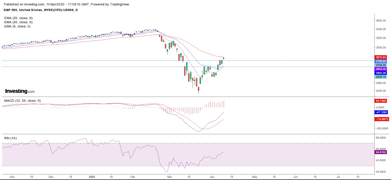Screen dimensions: 391x180
Task: Click the Mar label on the time axis
Action: [170, 177]
